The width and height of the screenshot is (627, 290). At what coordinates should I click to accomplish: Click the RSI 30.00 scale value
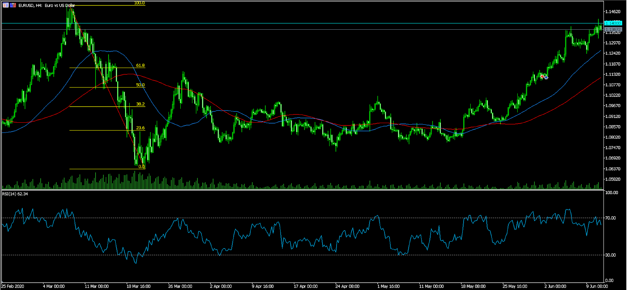[611, 255]
